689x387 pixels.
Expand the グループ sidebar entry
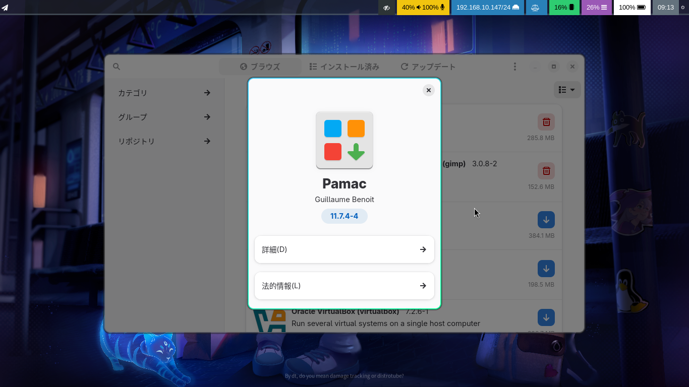click(x=164, y=117)
